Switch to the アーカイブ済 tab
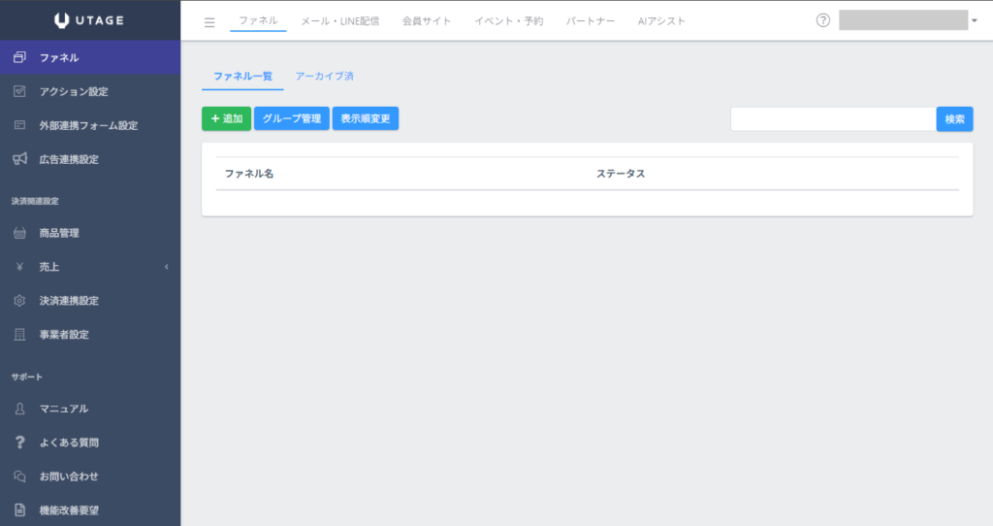993x526 pixels. tap(325, 76)
